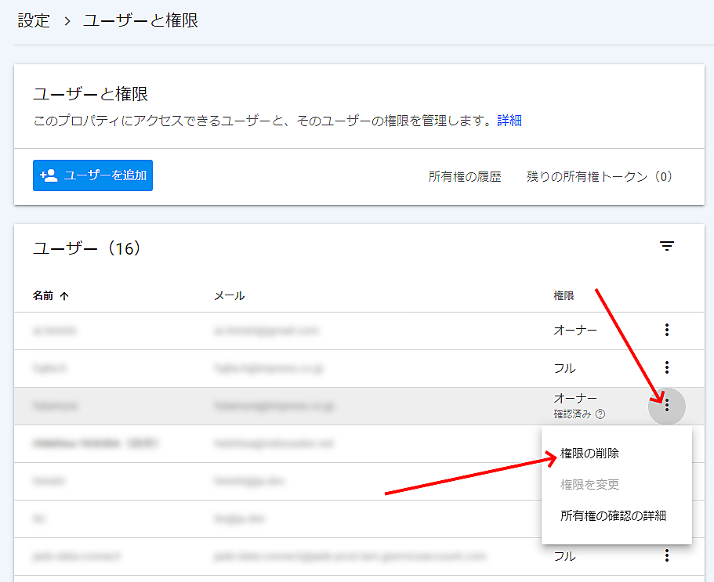
Task: Go back to 設定 via breadcrumb
Action: (34, 20)
